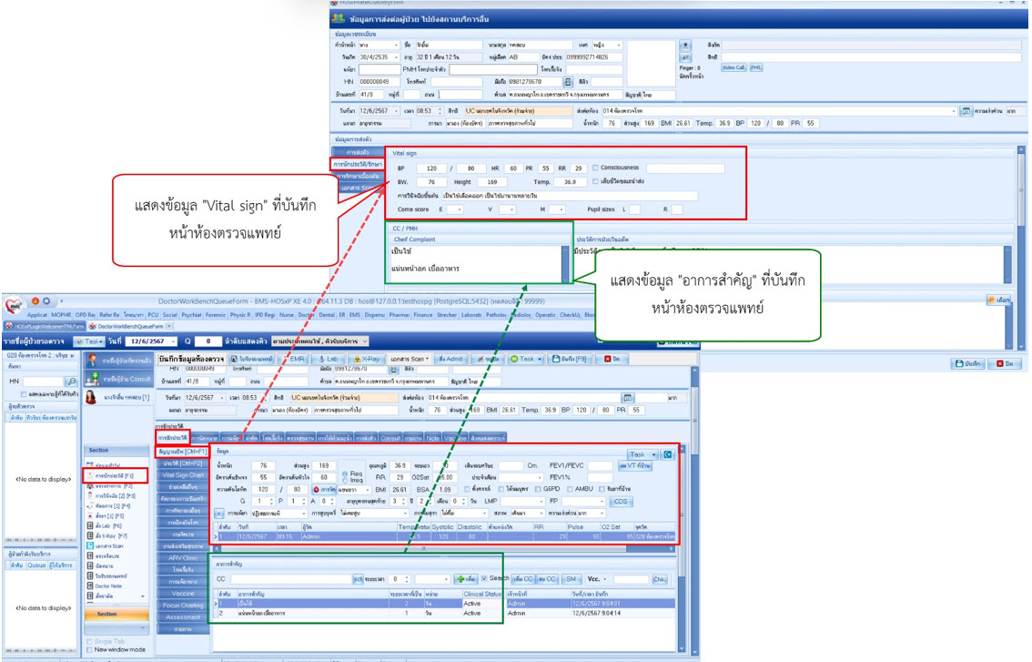
Task: Click the Chk. button in CC section
Action: [660, 579]
